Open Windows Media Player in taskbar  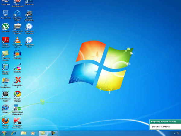[x=33, y=134]
